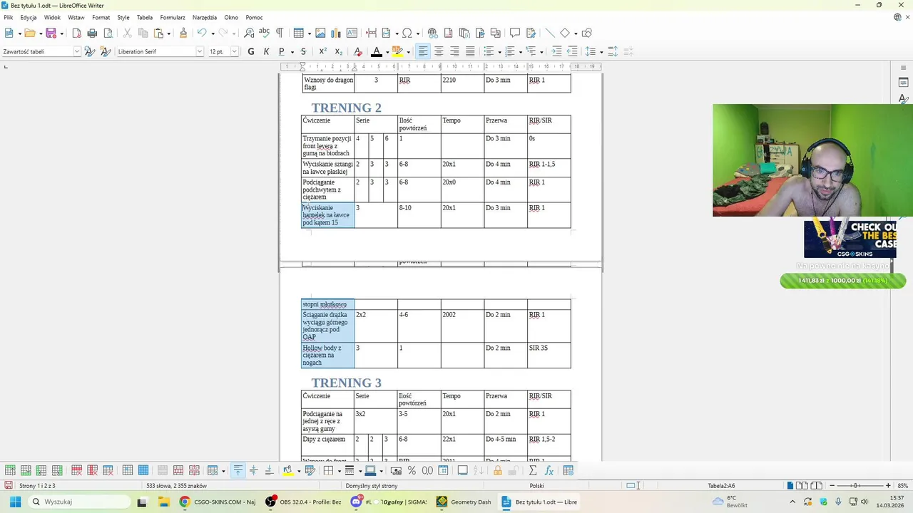
Task: Open the CSGO-SKINS.COM Chrome taskbar window
Action: [218, 502]
